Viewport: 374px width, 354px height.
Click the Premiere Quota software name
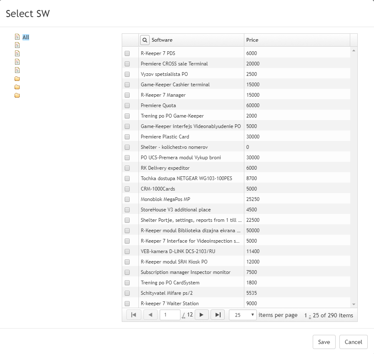pos(158,105)
